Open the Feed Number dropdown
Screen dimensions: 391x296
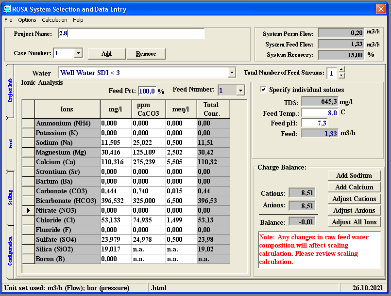pyautogui.click(x=240, y=91)
